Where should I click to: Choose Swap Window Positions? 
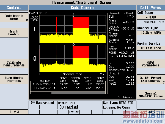[x=14, y=79]
